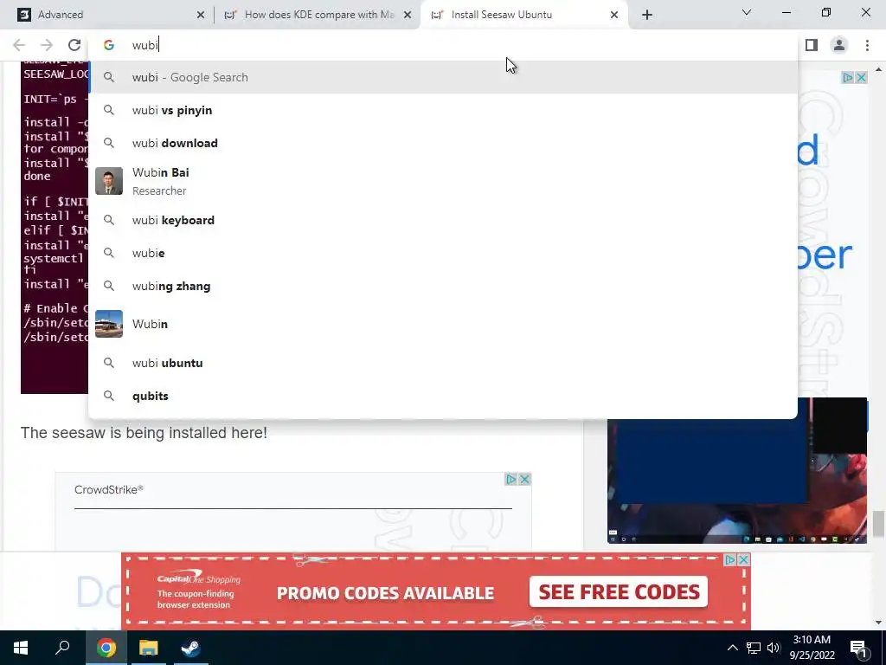Reload the current page

pos(74,45)
